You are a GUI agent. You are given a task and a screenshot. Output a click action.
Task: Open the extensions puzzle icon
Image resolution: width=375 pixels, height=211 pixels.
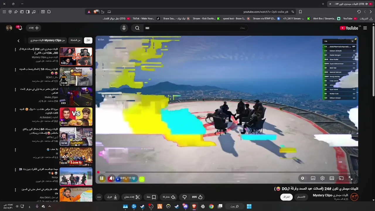pos(49,12)
